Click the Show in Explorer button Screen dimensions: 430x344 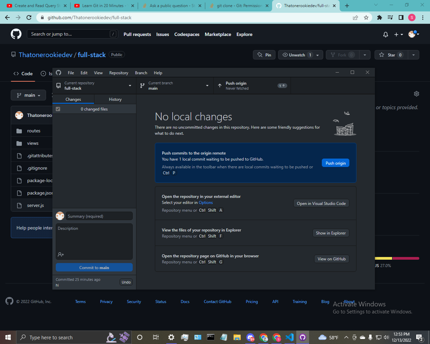[331, 233]
